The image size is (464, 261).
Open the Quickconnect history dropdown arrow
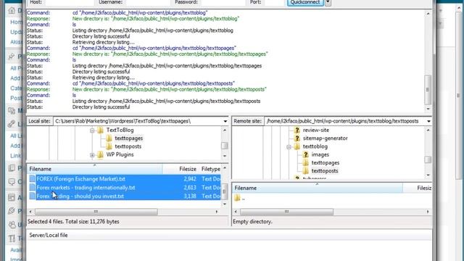pos(328,2)
